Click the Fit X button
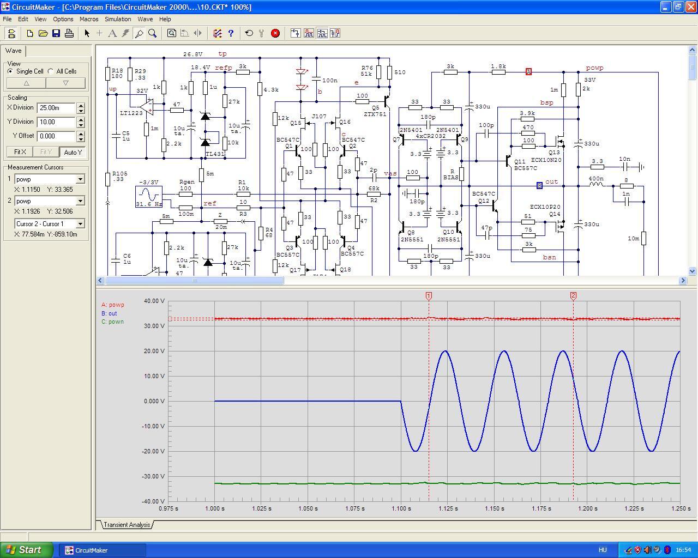This screenshot has width=698, height=558. coord(20,152)
